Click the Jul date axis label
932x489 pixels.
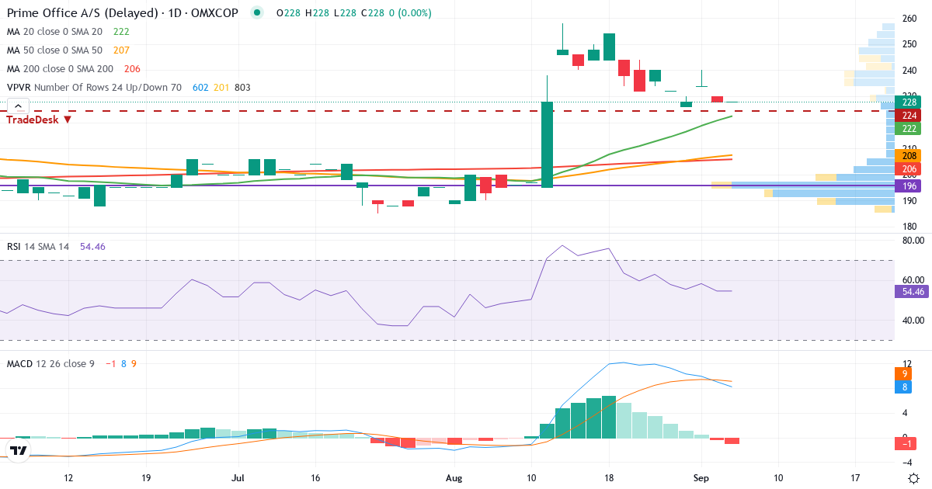click(x=238, y=478)
